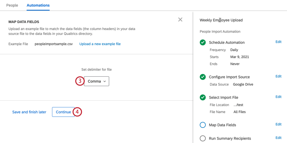This screenshot has height=143, width=287.
Task: Click the Select Import File checkmark icon
Action: (203, 98)
